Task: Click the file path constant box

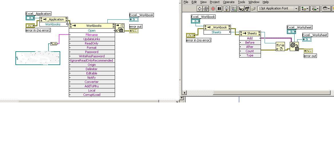Action: [x=38, y=58]
